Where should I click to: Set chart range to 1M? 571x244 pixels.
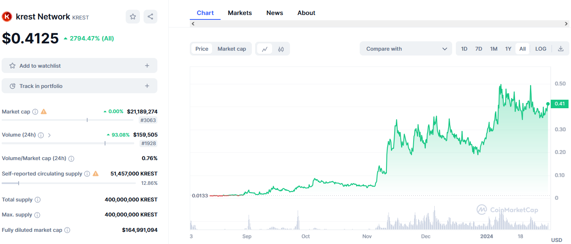pos(494,49)
